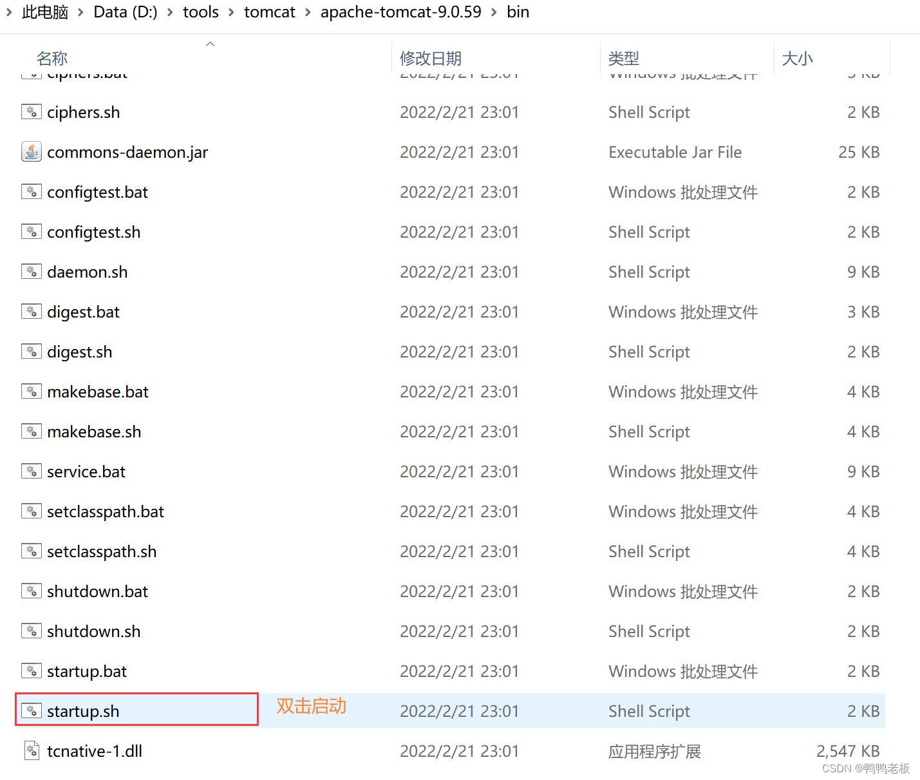Select the makebase.sh file entry

tap(94, 432)
